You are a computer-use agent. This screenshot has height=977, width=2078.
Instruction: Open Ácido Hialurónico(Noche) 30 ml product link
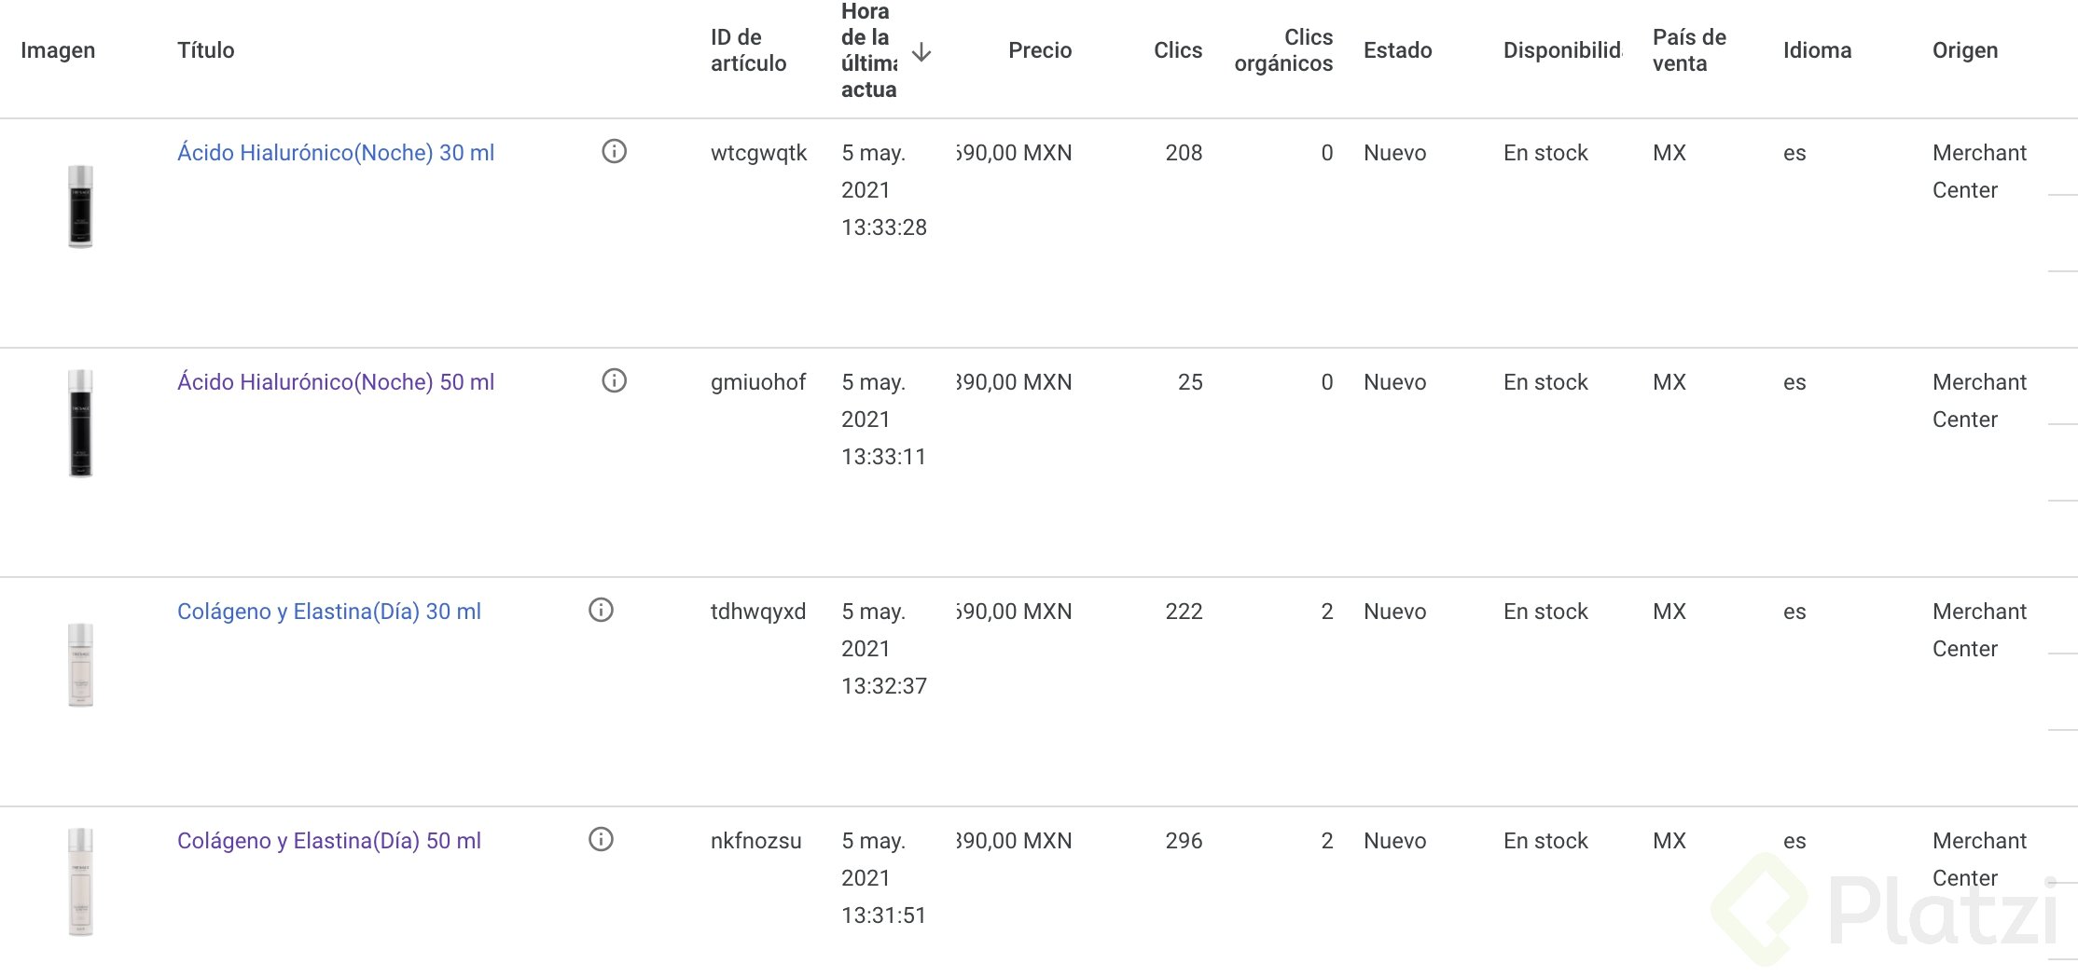coord(336,153)
